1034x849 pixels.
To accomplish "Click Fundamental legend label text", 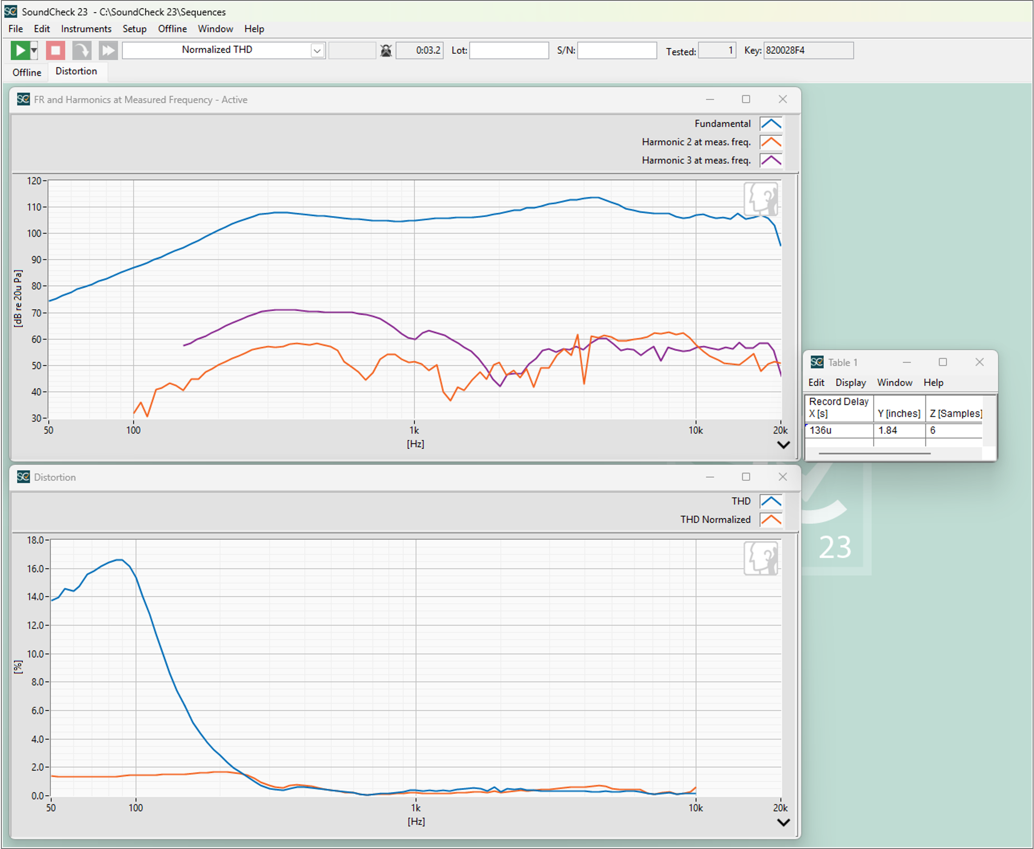I will click(x=722, y=124).
